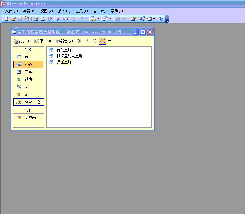Screen dimensions: 245x214
Task: Run the Spelling check icon
Action: click(x=50, y=19)
